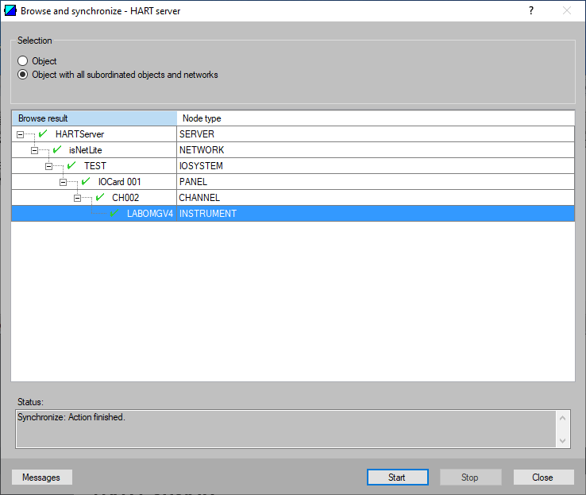Collapse the HARTServer tree node
The height and width of the screenshot is (495, 586).
[20, 134]
